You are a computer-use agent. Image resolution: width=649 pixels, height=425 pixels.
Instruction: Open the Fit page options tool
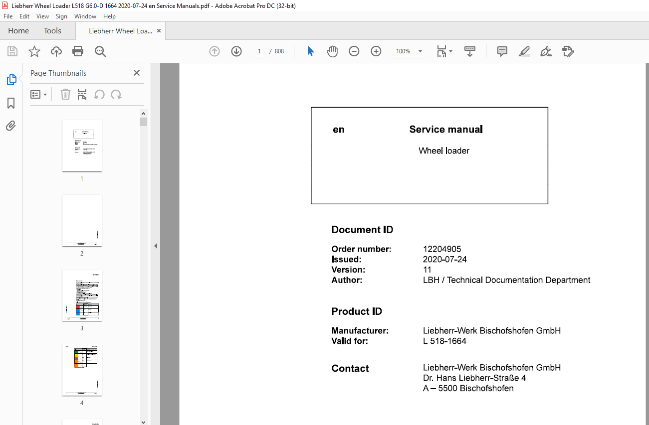click(444, 51)
